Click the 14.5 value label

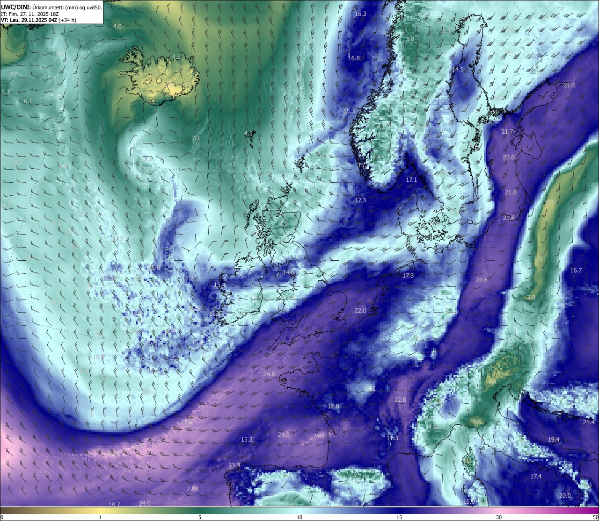tap(458, 70)
